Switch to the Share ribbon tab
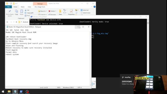The image size is (167, 94). [22, 7]
